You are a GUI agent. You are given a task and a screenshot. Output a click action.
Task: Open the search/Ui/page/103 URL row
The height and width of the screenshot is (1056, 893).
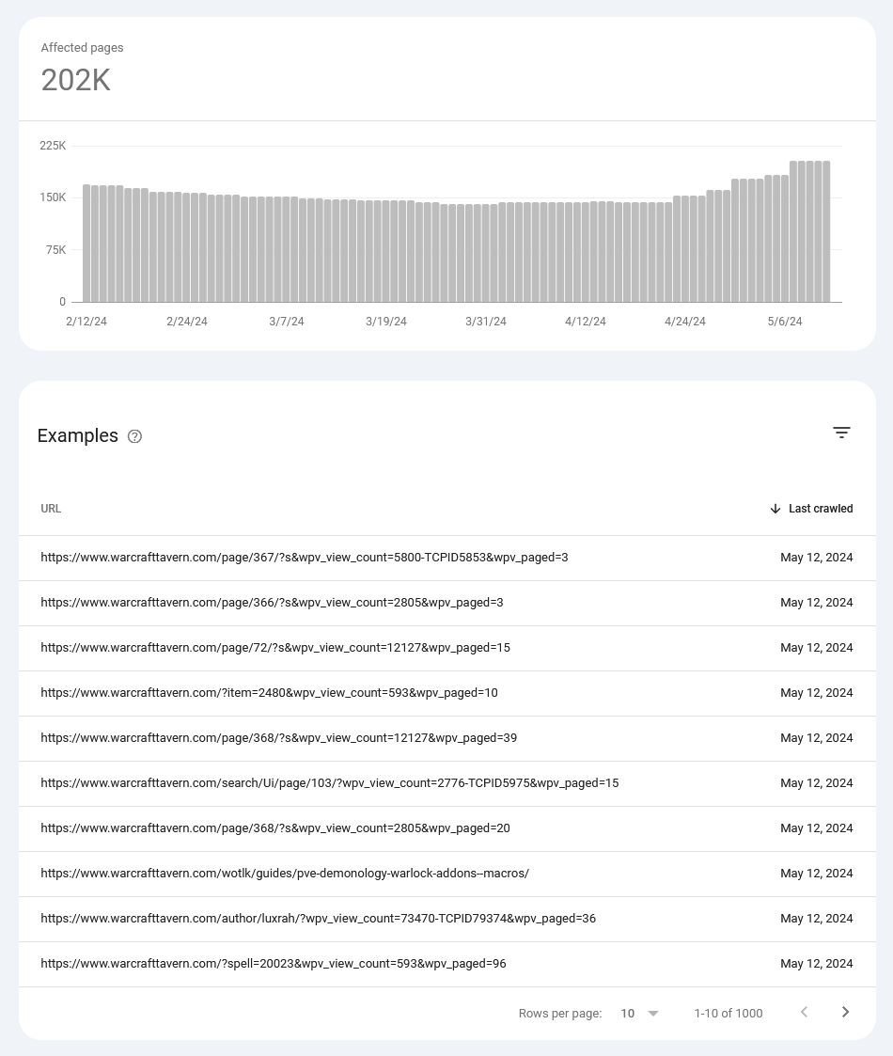pos(447,783)
